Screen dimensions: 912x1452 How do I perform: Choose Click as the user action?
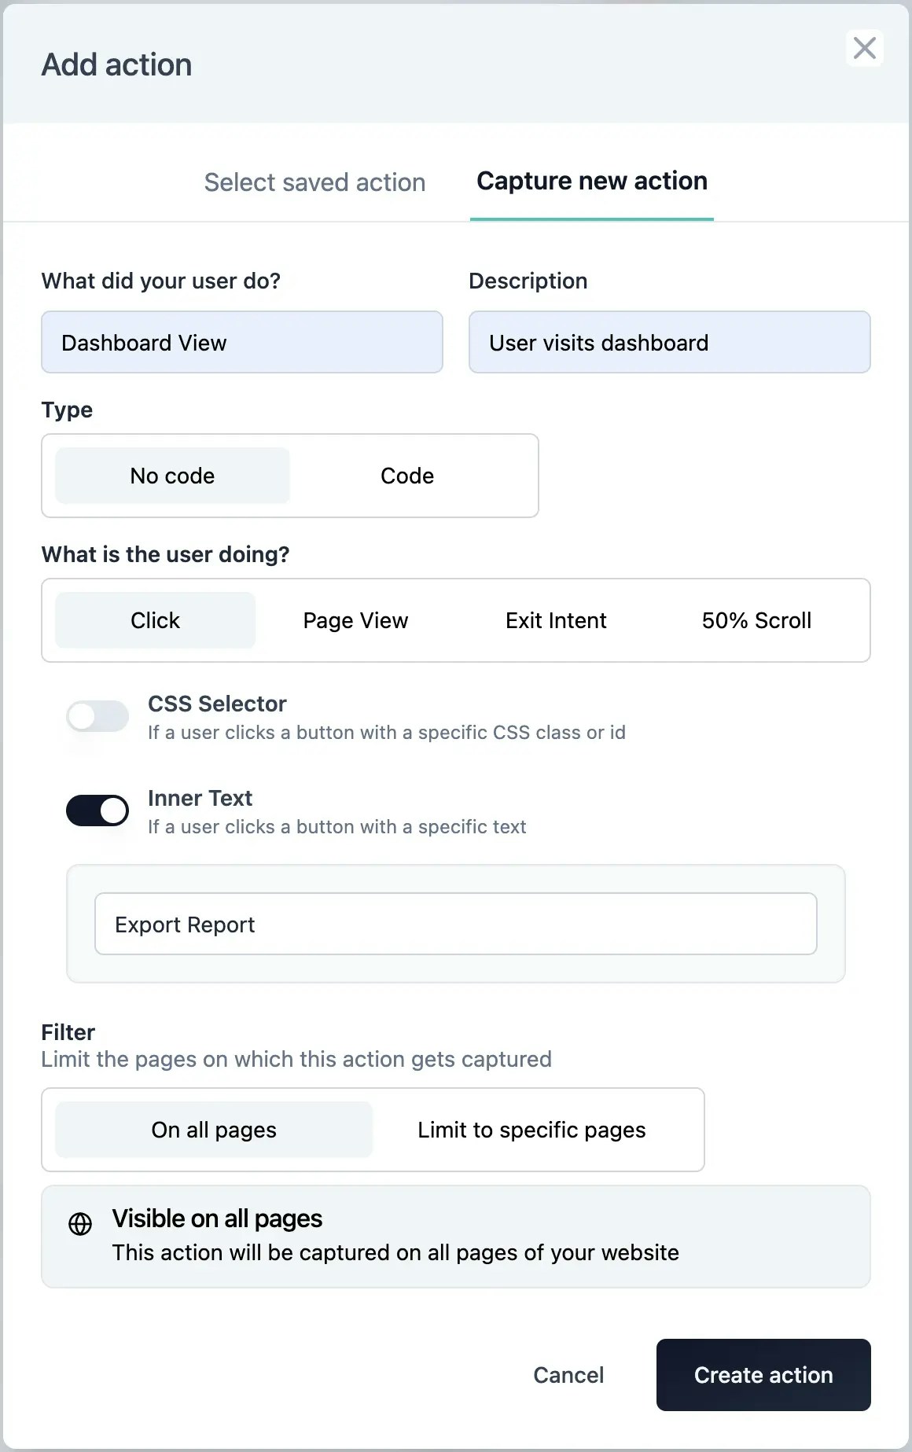155,620
